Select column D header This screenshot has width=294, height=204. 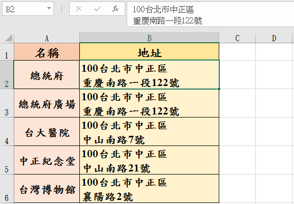coord(274,38)
